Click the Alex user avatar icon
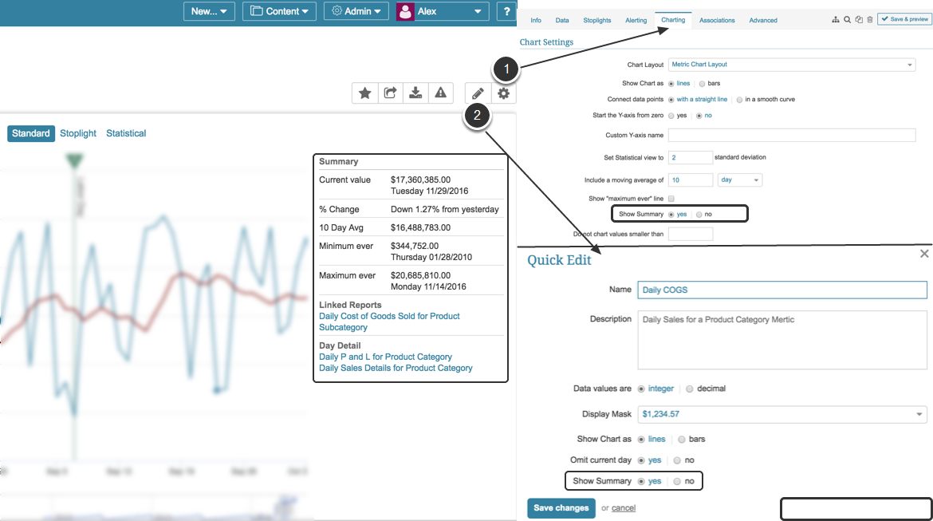This screenshot has height=521, width=933. (405, 11)
